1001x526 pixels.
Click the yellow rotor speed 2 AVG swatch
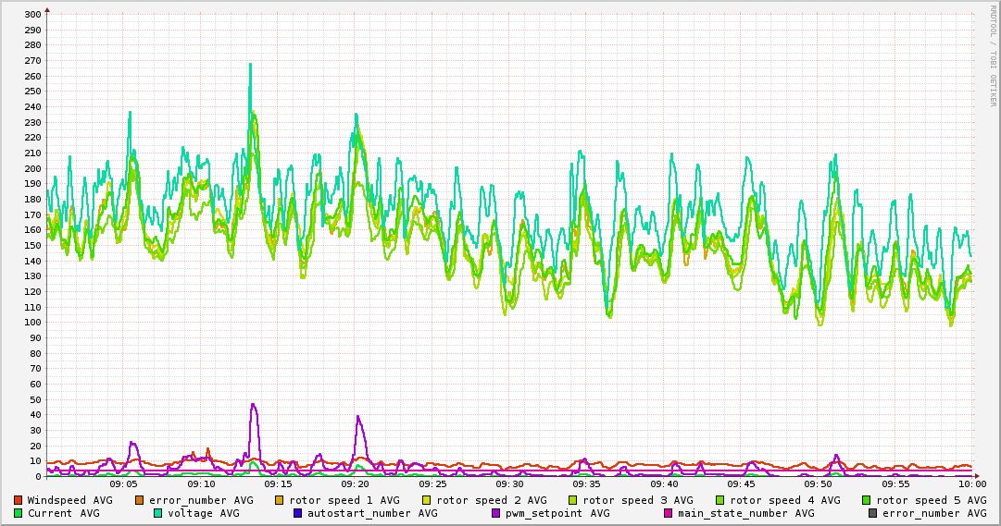(427, 500)
